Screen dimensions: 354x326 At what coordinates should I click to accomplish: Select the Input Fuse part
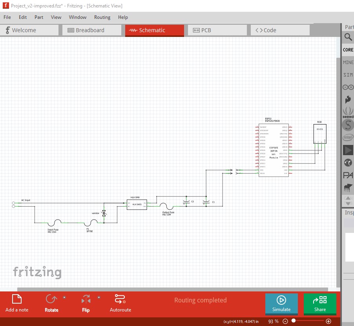(55, 223)
